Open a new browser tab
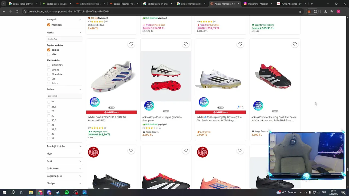Image resolution: width=349 pixels, height=196 pixels. [312, 4]
